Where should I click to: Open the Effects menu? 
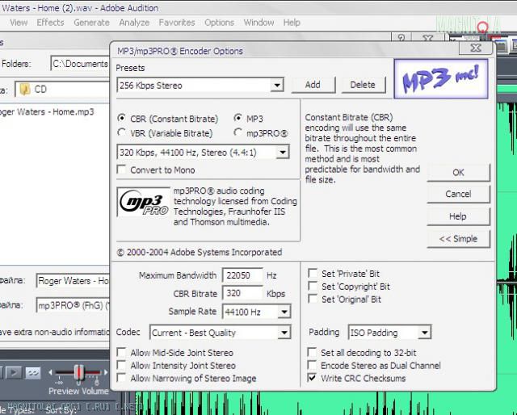click(50, 23)
